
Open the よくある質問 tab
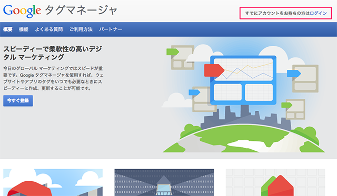[49, 29]
